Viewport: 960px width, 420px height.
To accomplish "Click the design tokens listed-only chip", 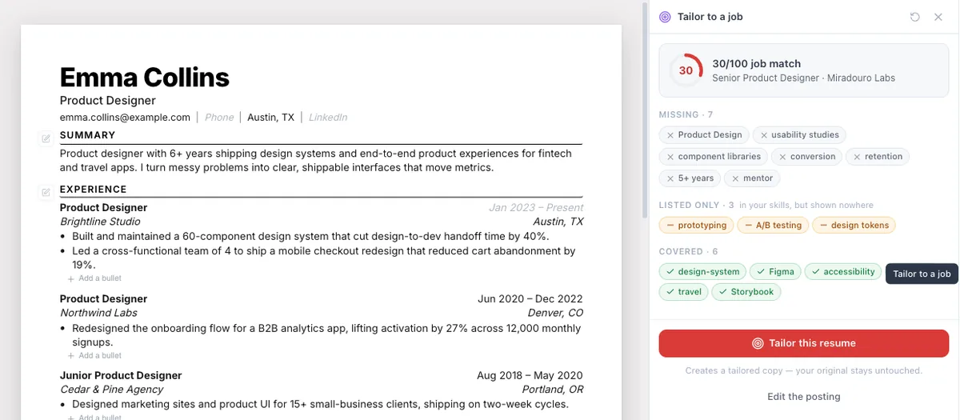I will pyautogui.click(x=854, y=226).
